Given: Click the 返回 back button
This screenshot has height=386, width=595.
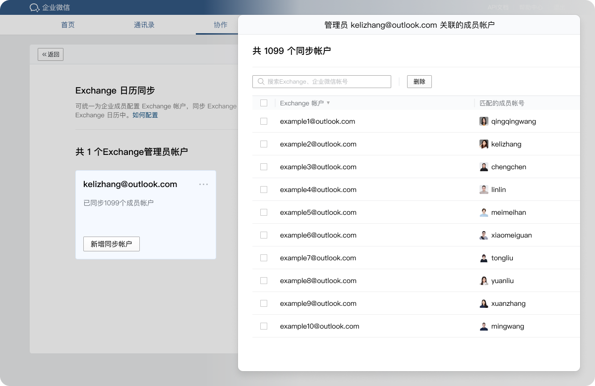Looking at the screenshot, I should coord(51,54).
